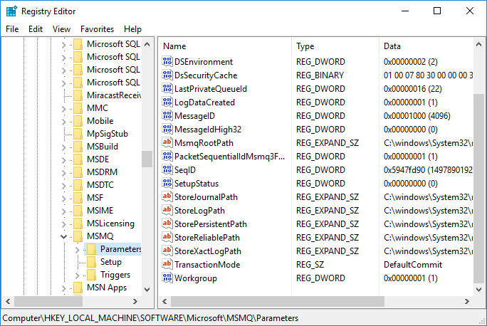Click the Setup folder icon under MSMQ
The width and height of the screenshot is (487, 326).
[x=91, y=262]
